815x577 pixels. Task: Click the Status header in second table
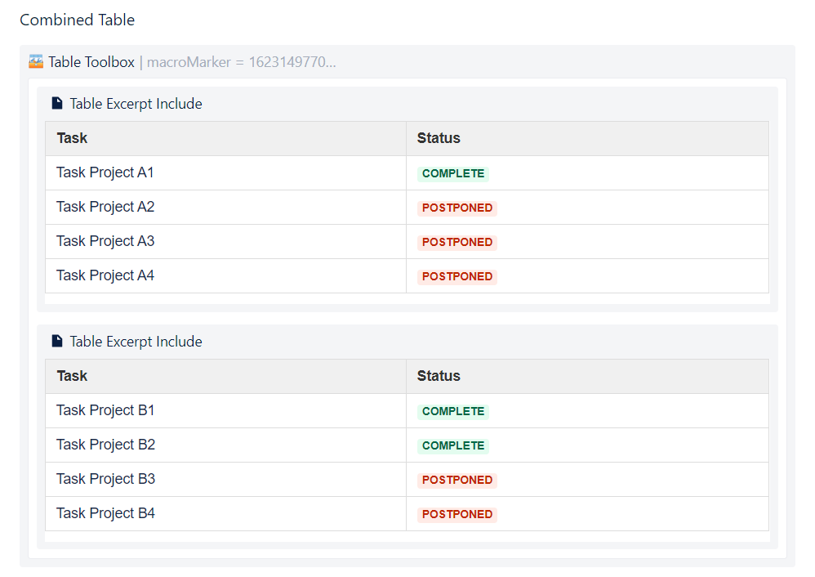click(x=439, y=376)
